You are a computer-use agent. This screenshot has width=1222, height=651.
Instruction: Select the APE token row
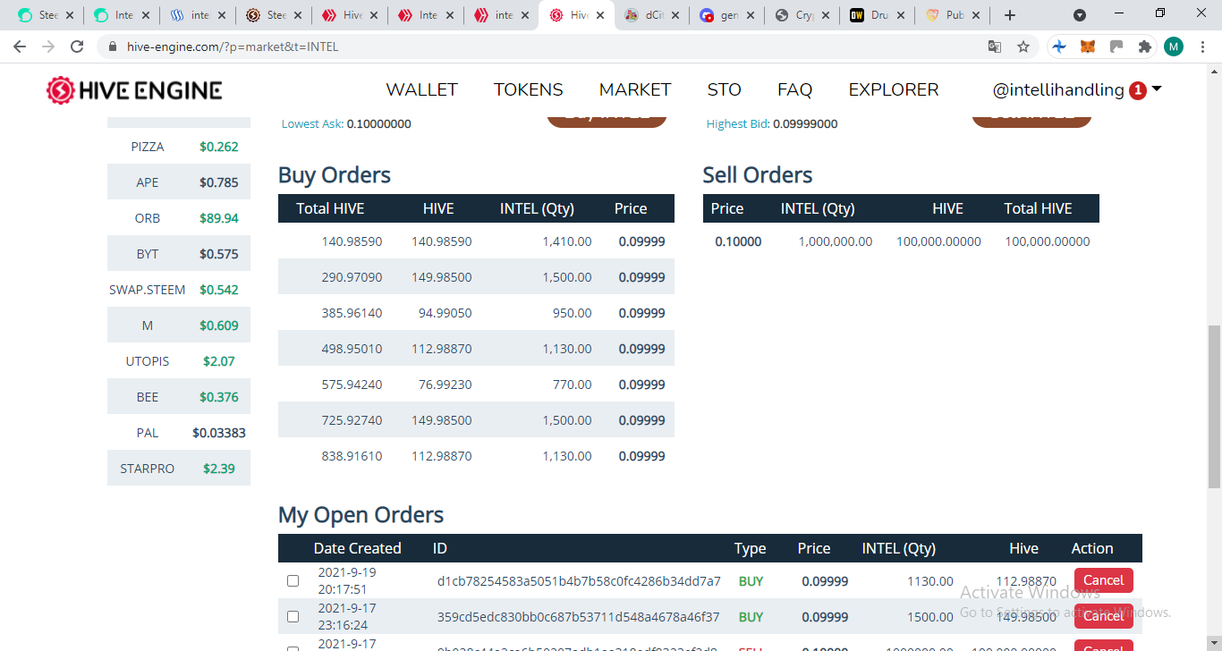179,182
